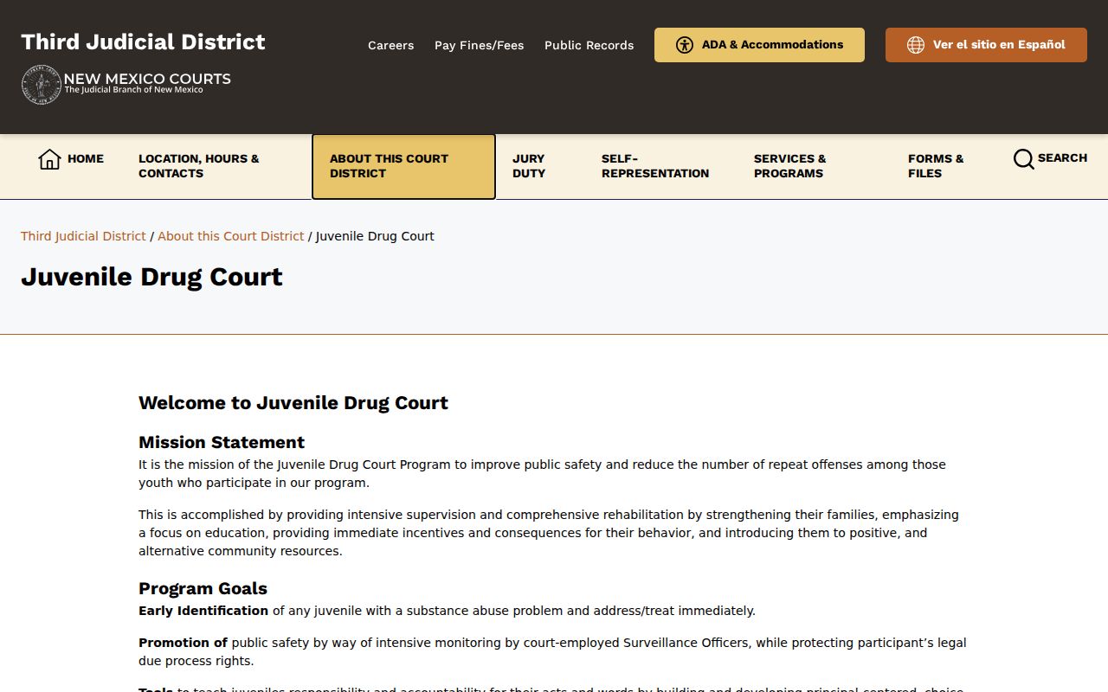Click the About this Court District breadcrumb
Viewport: 1108px width, 692px height.
pos(231,236)
